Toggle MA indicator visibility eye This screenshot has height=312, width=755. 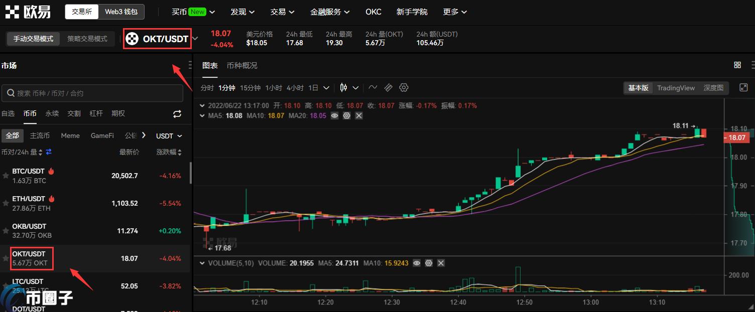coord(334,115)
